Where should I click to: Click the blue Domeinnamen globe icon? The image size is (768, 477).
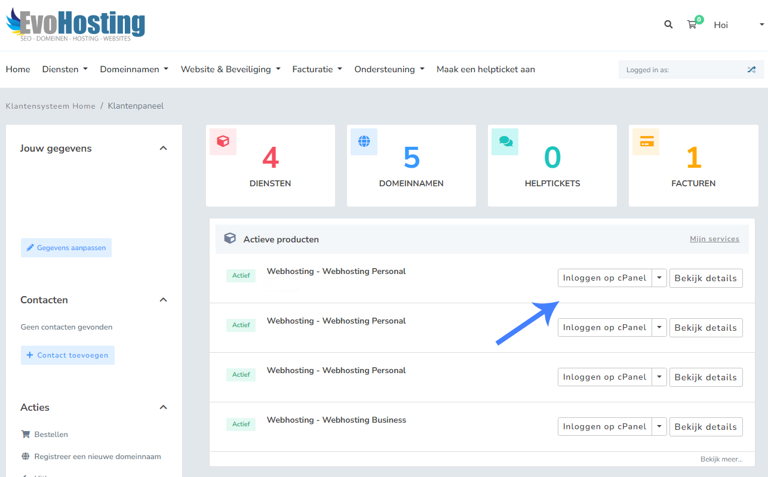pyautogui.click(x=364, y=141)
